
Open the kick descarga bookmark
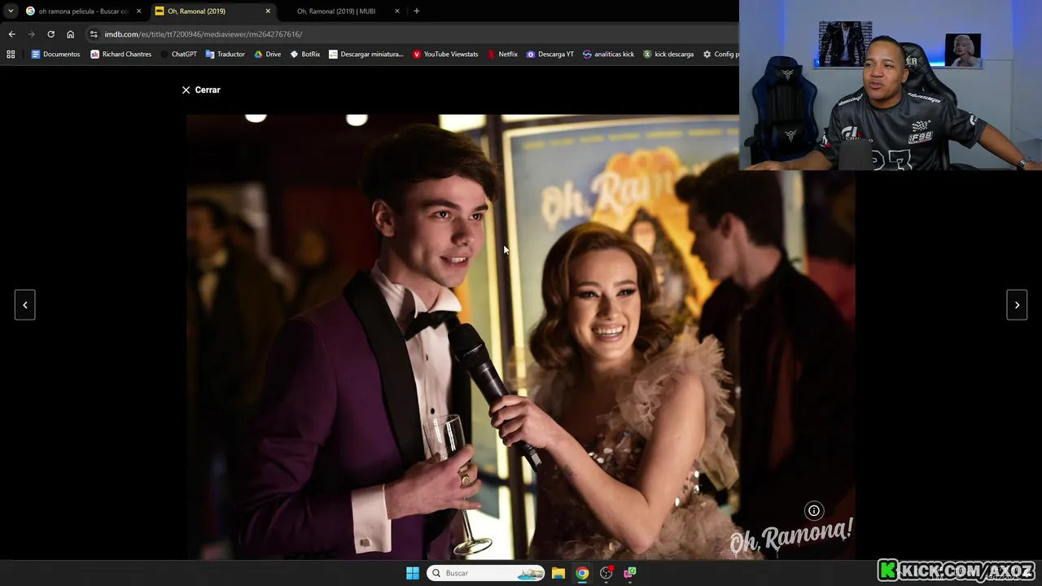(x=668, y=55)
